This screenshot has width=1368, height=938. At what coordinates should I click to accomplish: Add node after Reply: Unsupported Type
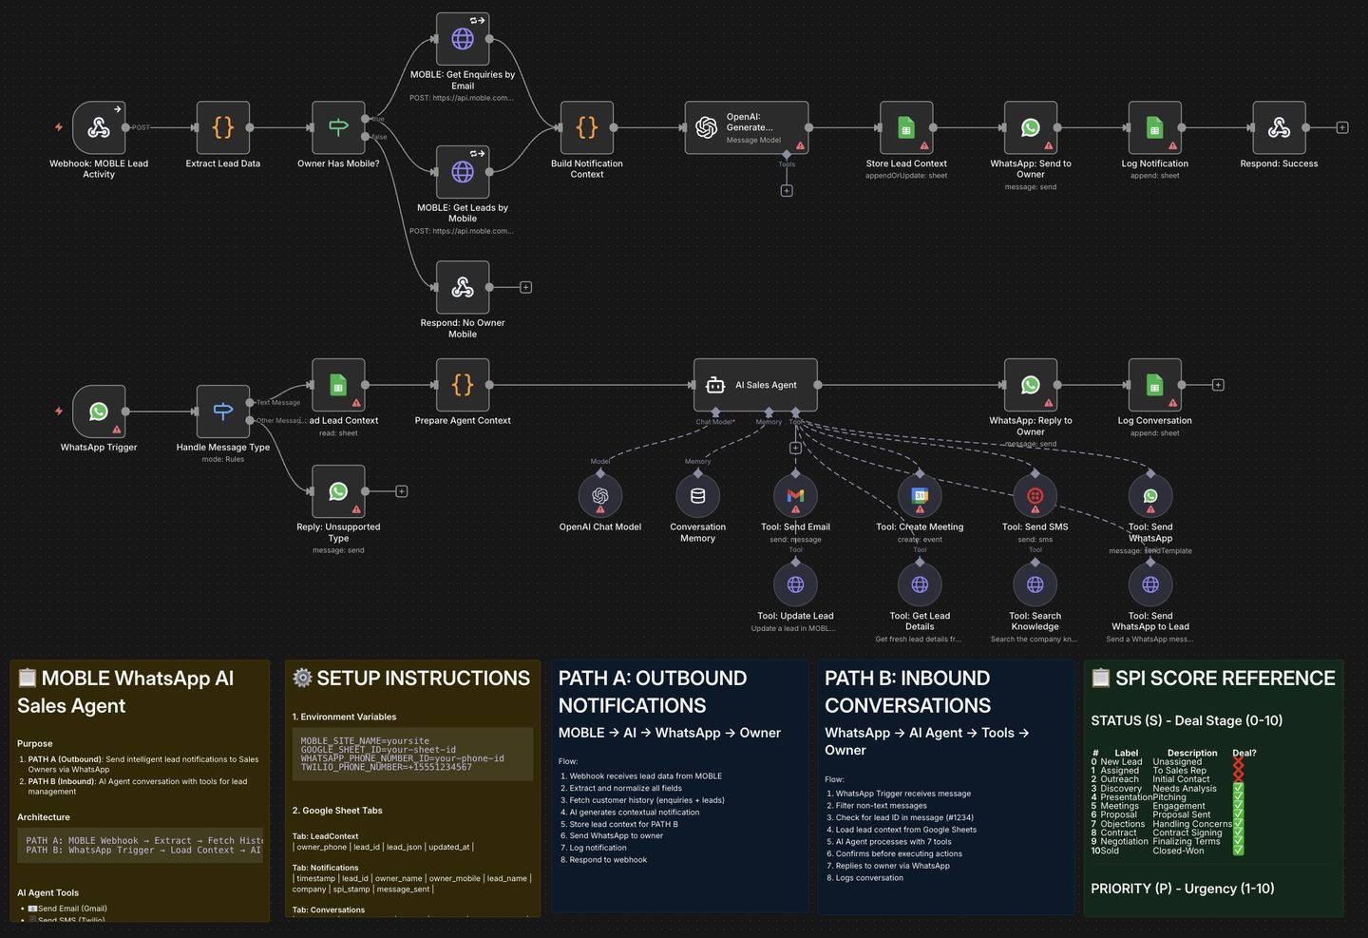pos(402,491)
